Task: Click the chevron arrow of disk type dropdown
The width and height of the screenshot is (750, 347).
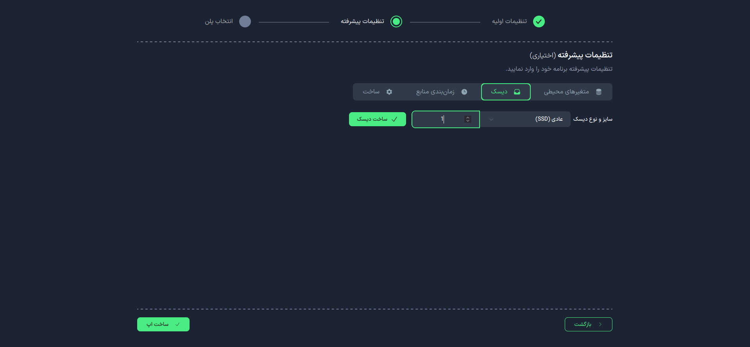Action: tap(491, 119)
